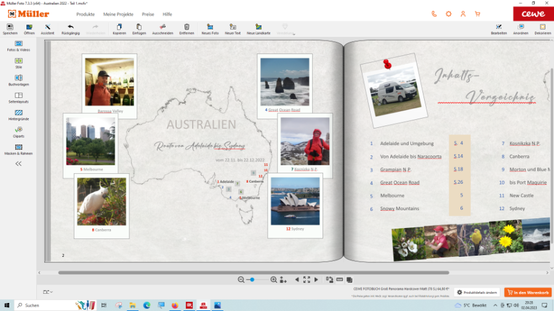Open the Assistent tool

[x=47, y=28]
